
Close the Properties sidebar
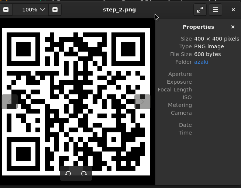233,27
